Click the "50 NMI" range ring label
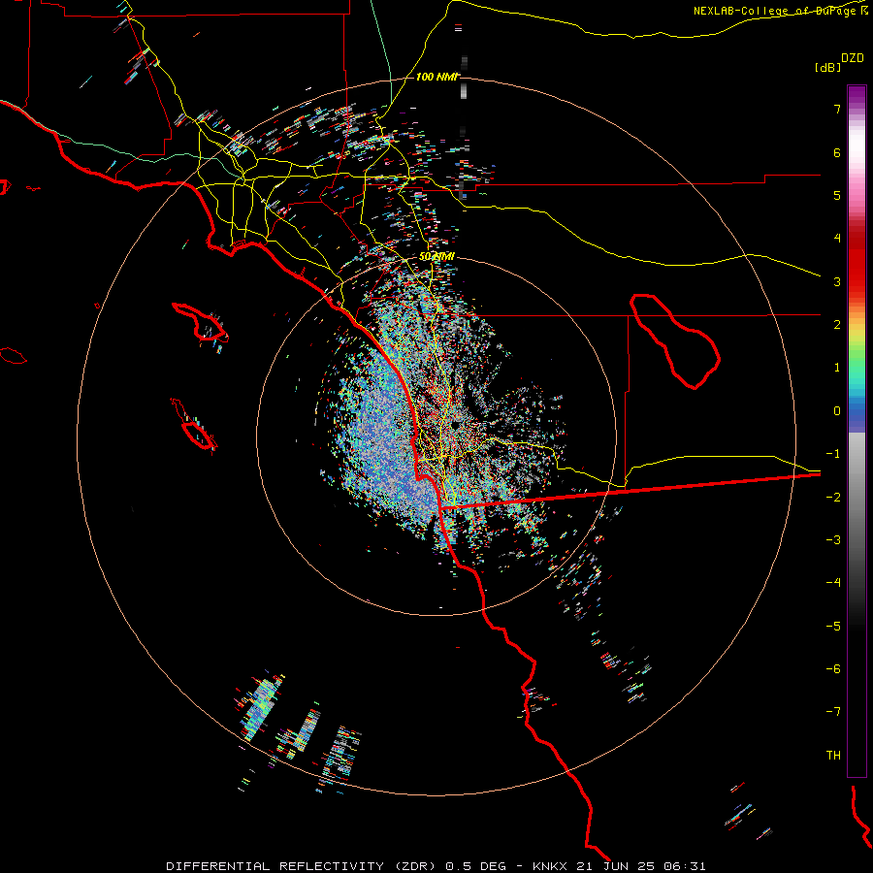The image size is (873, 873). point(436,256)
